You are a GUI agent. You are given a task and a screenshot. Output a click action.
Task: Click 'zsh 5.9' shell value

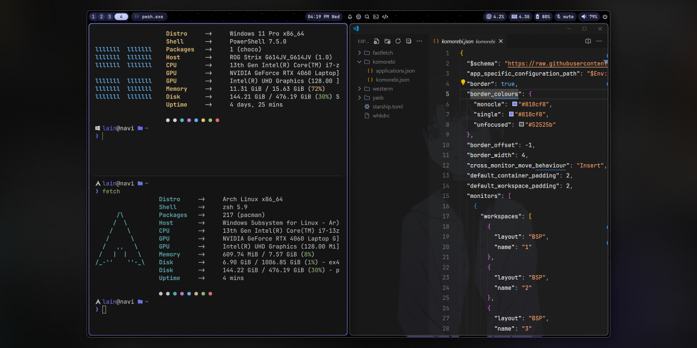[x=235, y=207]
